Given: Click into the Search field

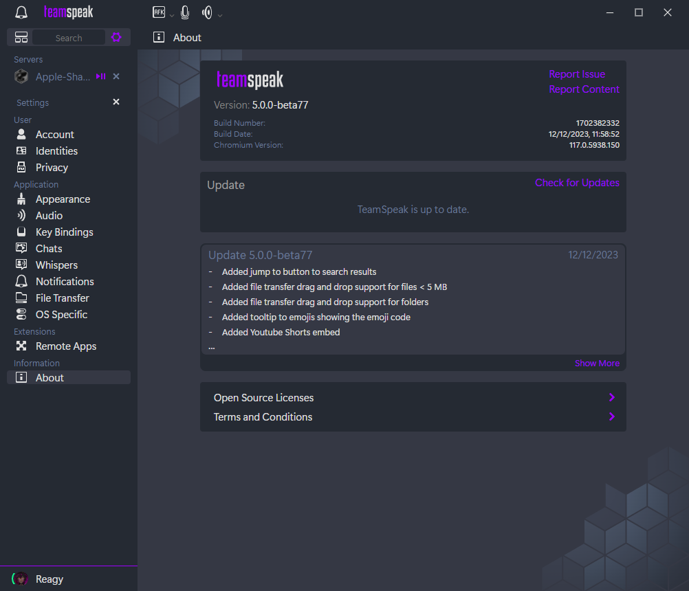Looking at the screenshot, I should pyautogui.click(x=69, y=38).
